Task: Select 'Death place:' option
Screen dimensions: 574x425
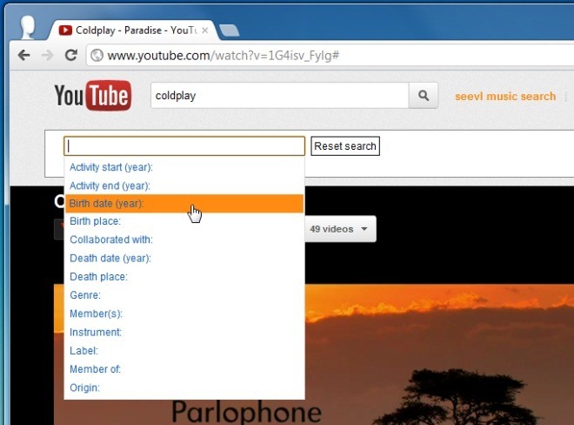Action: click(x=184, y=276)
